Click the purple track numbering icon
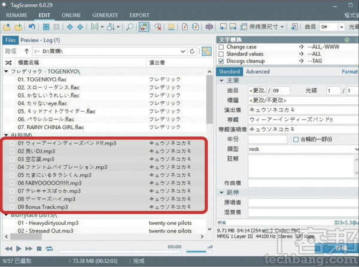359x267 pixels. (x=209, y=27)
